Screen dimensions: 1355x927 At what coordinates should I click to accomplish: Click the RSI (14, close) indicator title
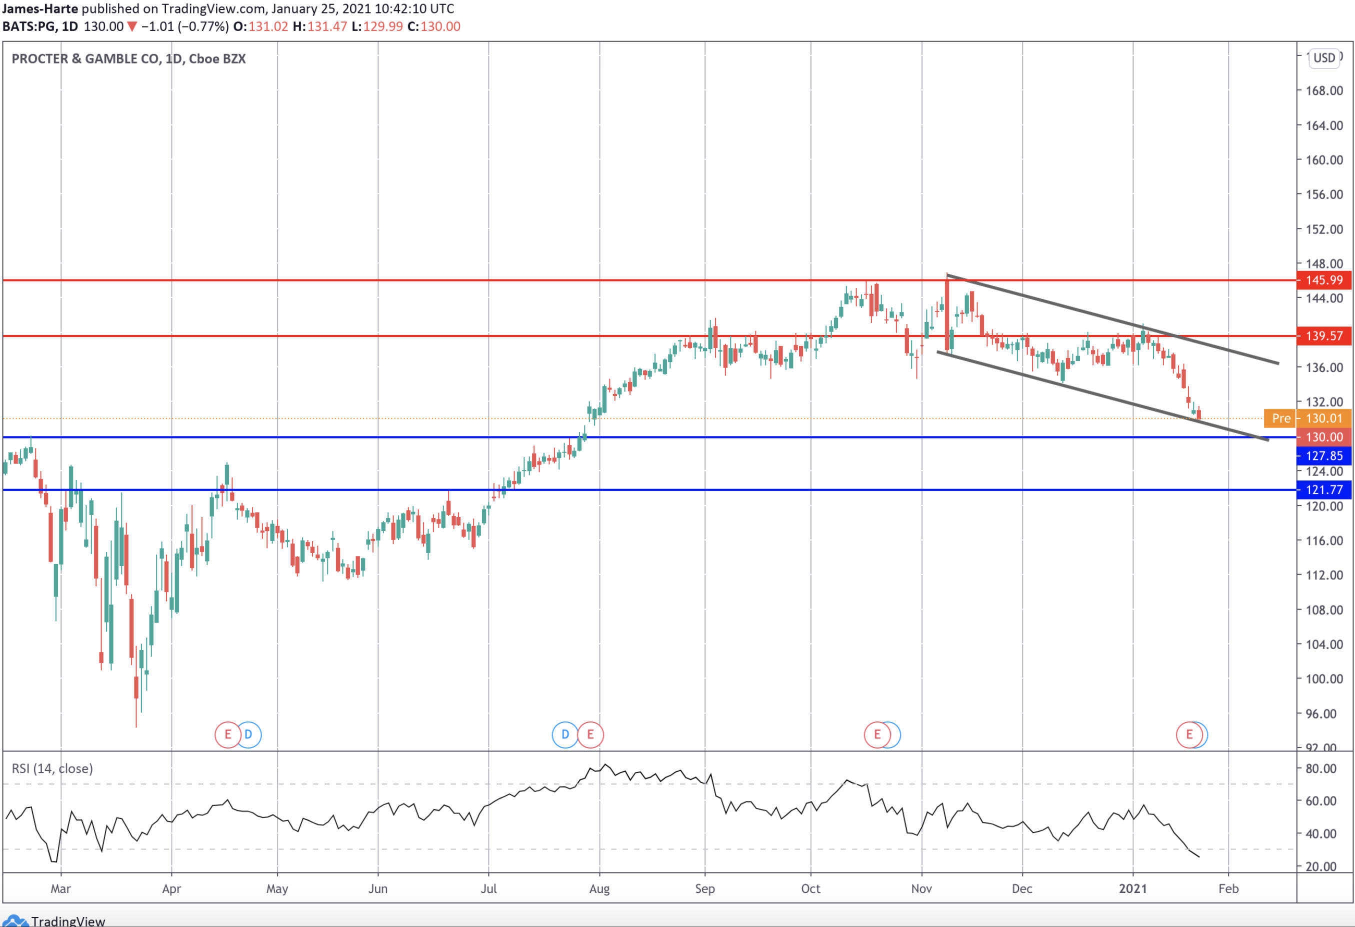tap(52, 768)
